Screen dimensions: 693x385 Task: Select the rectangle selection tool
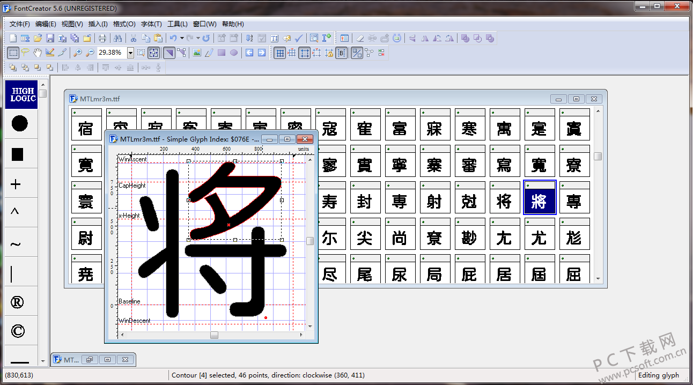pyautogui.click(x=13, y=53)
